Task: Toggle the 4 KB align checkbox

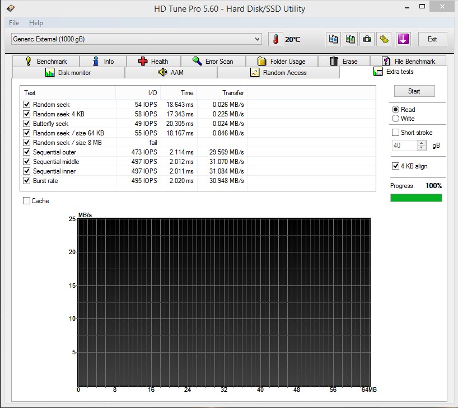Action: 395,166
